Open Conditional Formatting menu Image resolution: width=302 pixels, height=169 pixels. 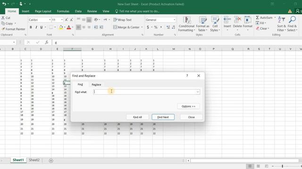[x=186, y=24]
